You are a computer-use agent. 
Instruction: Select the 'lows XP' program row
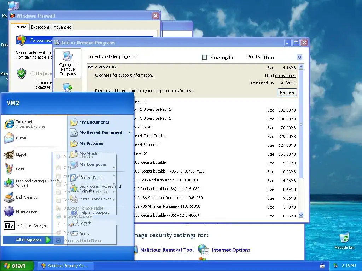pyautogui.click(x=216, y=154)
